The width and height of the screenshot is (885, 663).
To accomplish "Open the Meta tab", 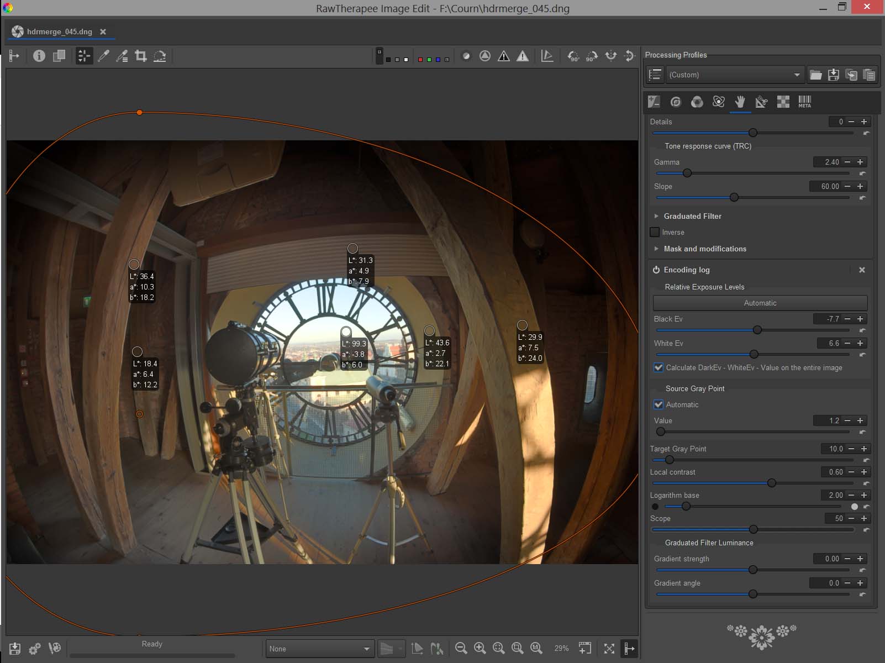I will pos(804,102).
